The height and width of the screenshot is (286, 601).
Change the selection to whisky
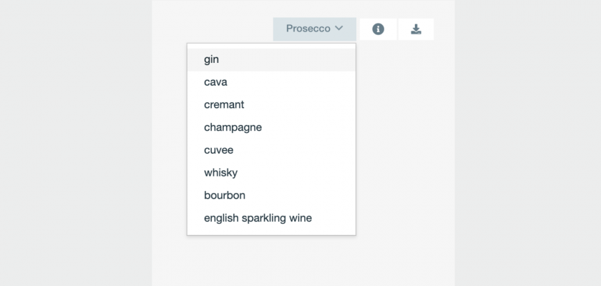[x=220, y=172]
